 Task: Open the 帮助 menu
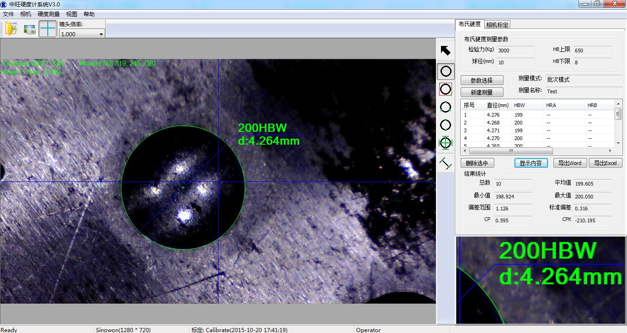pyautogui.click(x=89, y=14)
